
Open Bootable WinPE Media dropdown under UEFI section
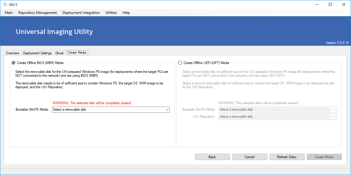tap(278, 109)
